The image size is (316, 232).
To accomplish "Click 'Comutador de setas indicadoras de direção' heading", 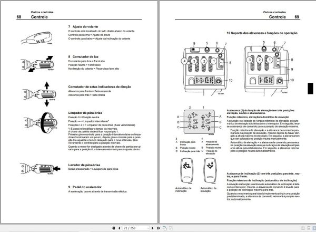I will (100, 87).
